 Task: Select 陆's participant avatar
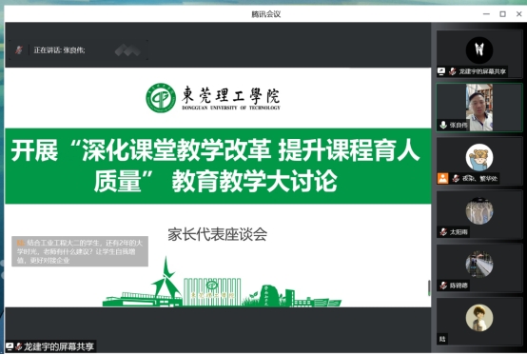479,318
